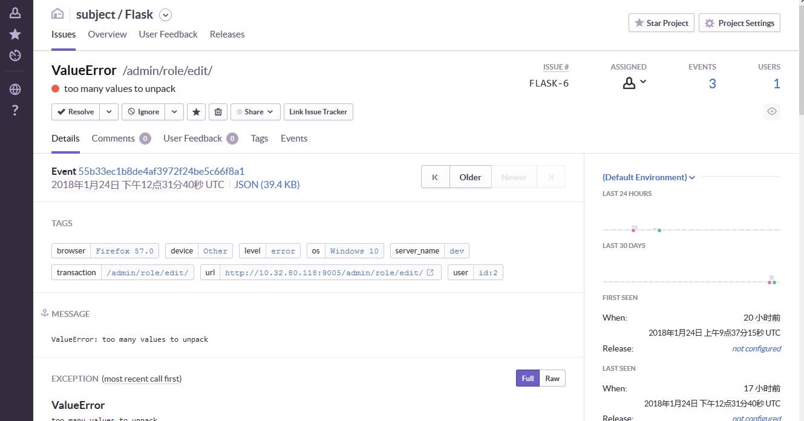Select Full exception view
This screenshot has width=804, height=421.
pyautogui.click(x=528, y=379)
